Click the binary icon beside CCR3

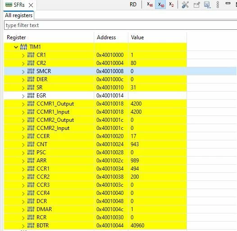[x=31, y=185]
